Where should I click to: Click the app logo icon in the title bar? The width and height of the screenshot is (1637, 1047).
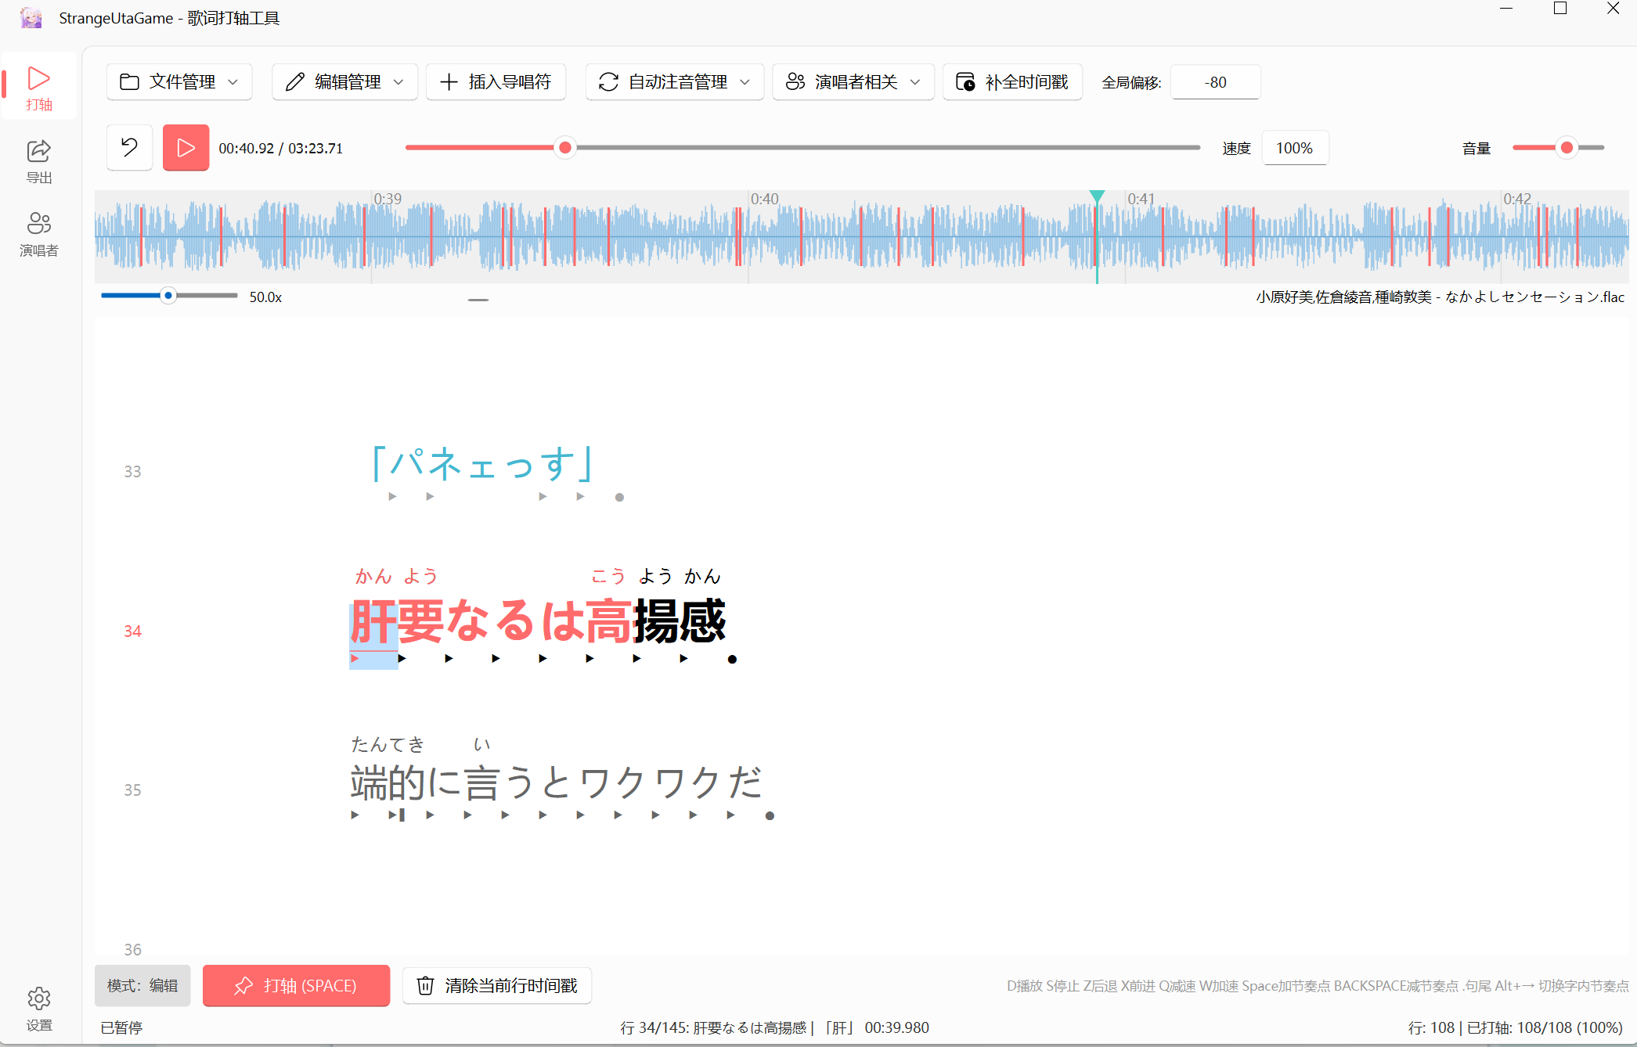[x=31, y=17]
